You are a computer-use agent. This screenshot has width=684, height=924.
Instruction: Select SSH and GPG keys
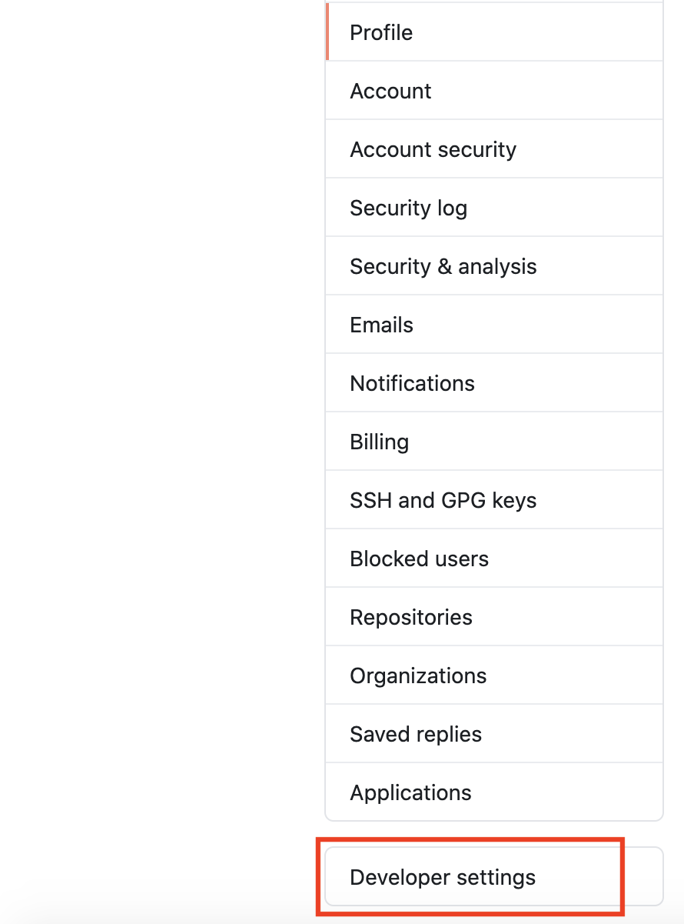point(443,500)
